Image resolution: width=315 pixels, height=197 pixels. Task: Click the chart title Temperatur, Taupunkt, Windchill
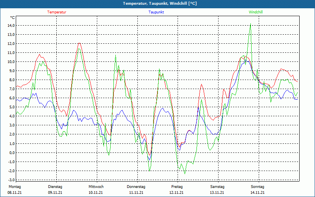pyautogui.click(x=160, y=4)
